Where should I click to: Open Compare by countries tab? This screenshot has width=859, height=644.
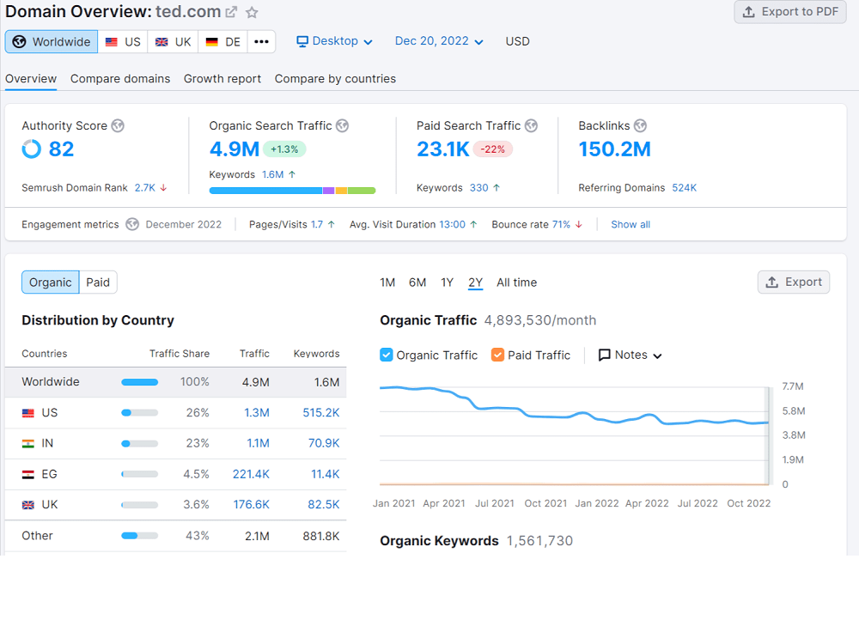[x=335, y=79]
